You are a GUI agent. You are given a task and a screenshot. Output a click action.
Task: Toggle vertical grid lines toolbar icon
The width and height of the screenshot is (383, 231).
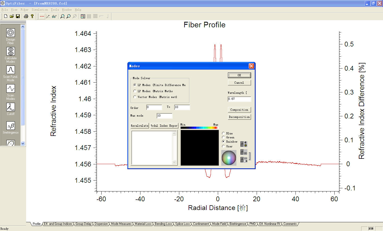89,16
